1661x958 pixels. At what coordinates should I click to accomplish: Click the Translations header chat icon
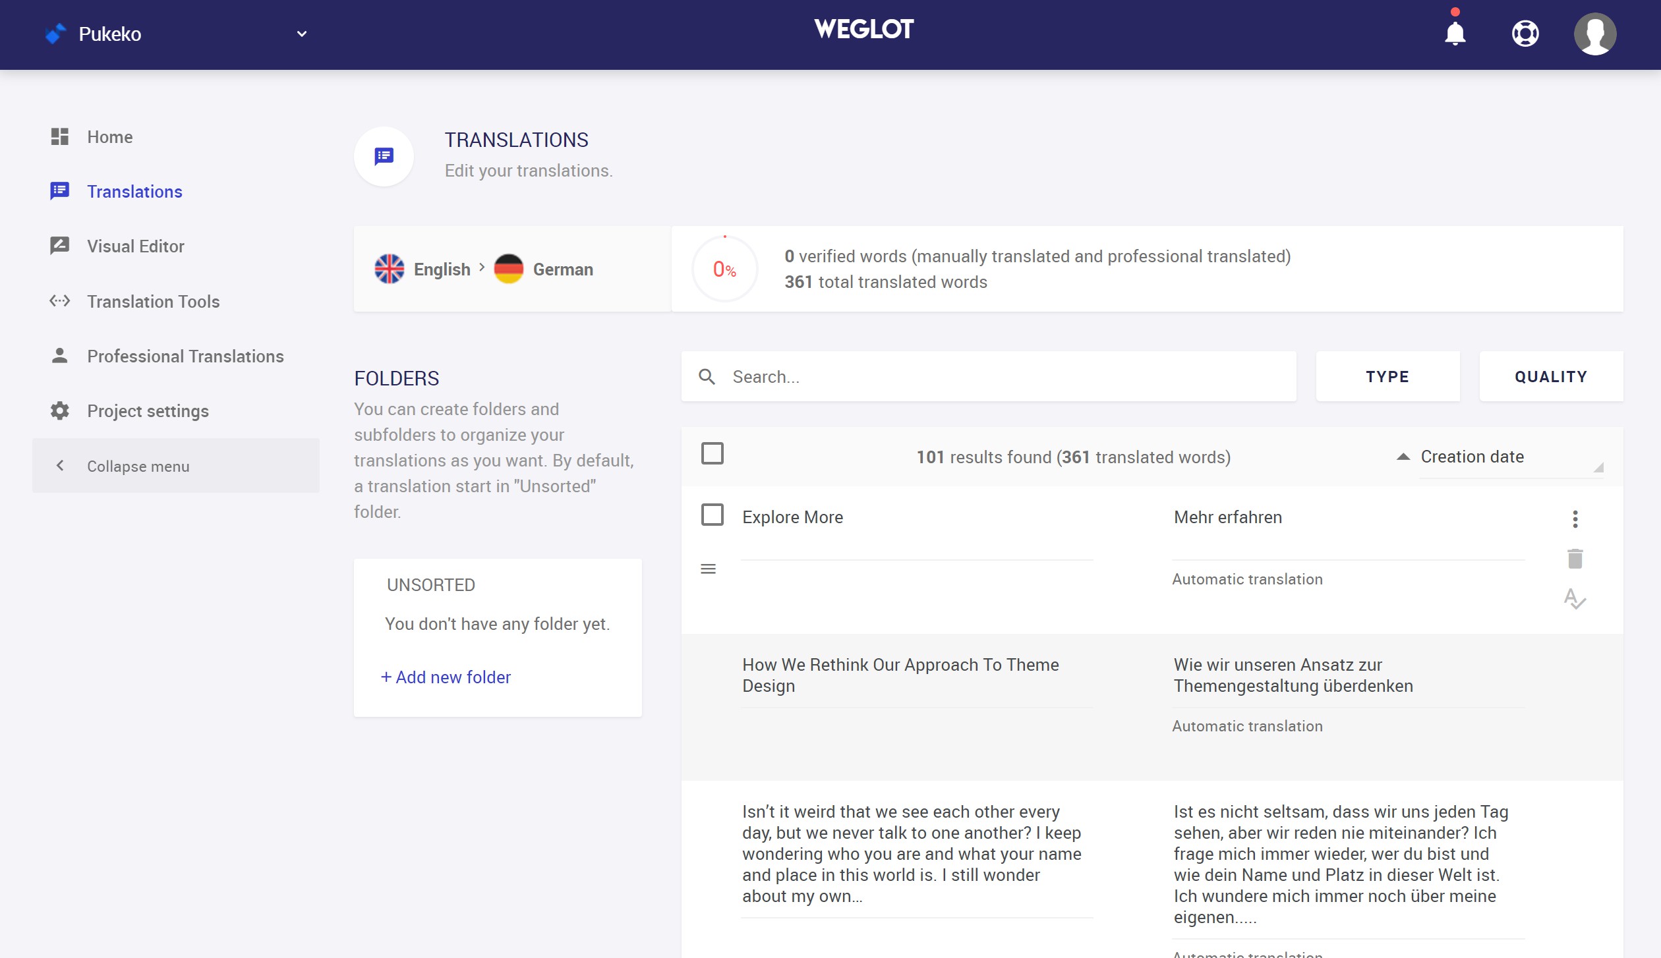(384, 156)
